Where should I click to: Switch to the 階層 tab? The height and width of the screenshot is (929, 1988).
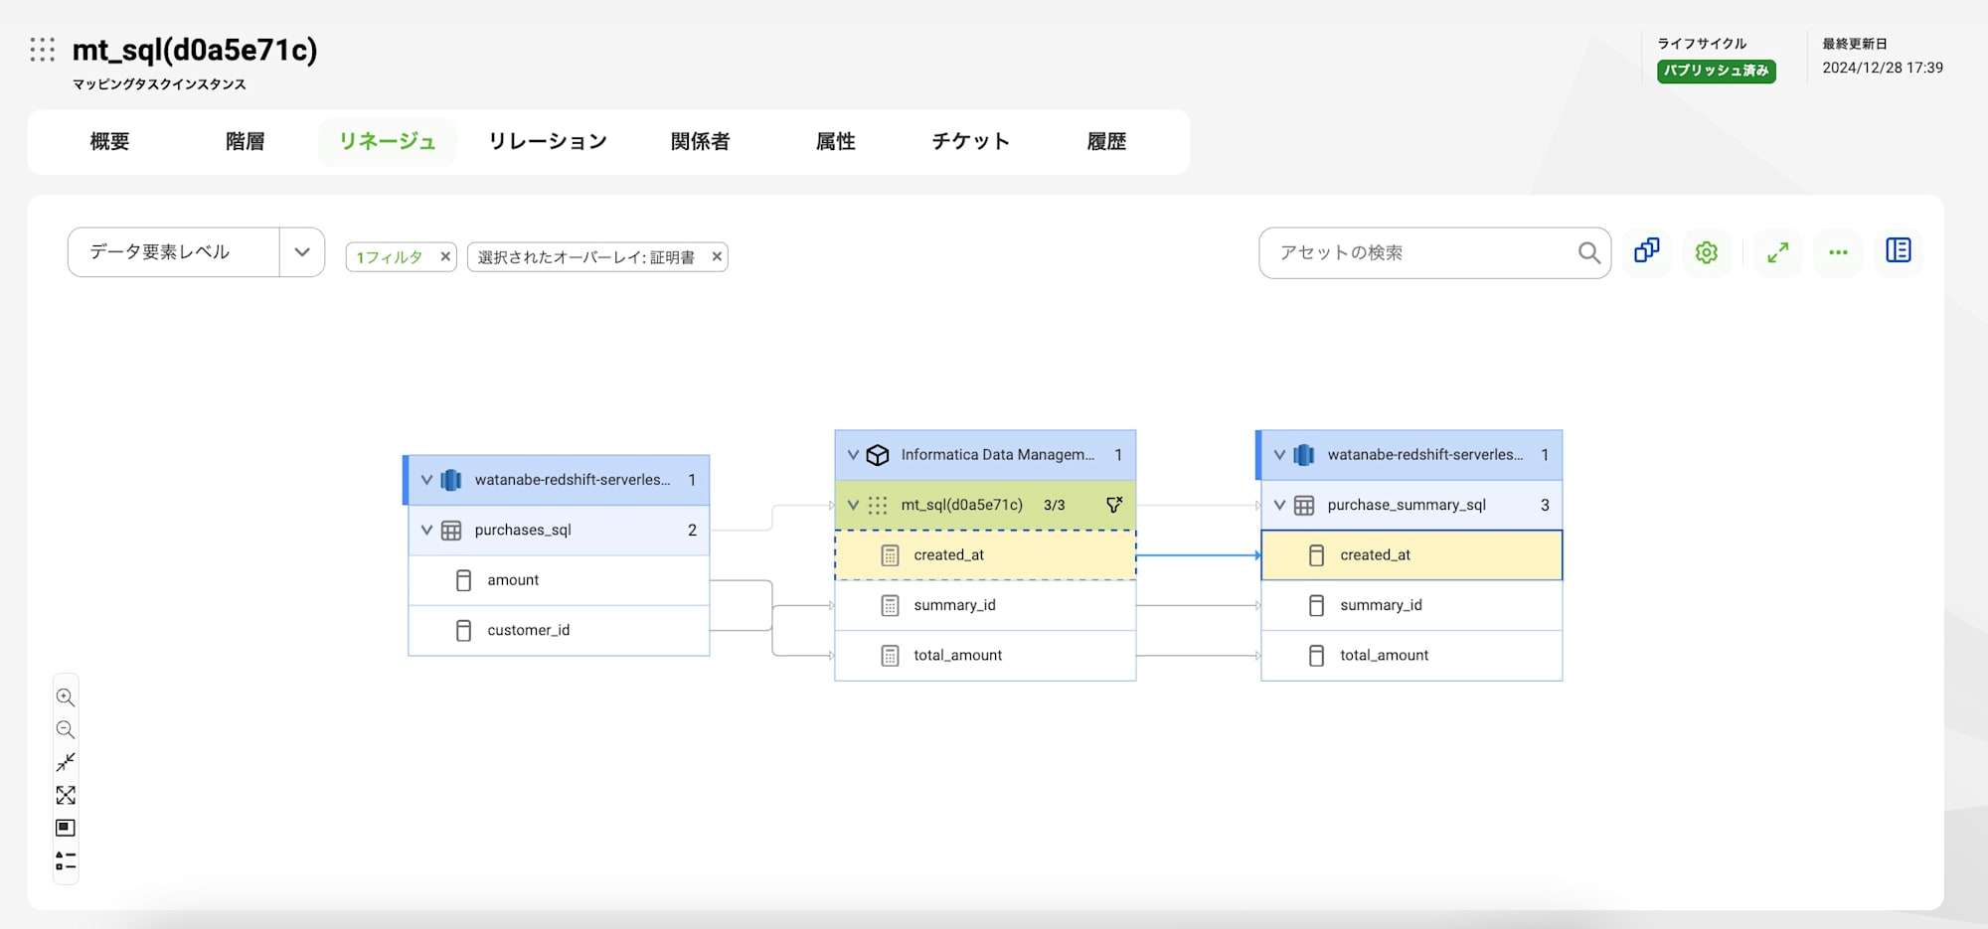click(246, 141)
